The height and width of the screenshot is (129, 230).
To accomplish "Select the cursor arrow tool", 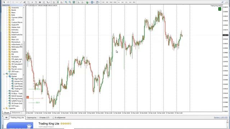I will click(4, 2).
